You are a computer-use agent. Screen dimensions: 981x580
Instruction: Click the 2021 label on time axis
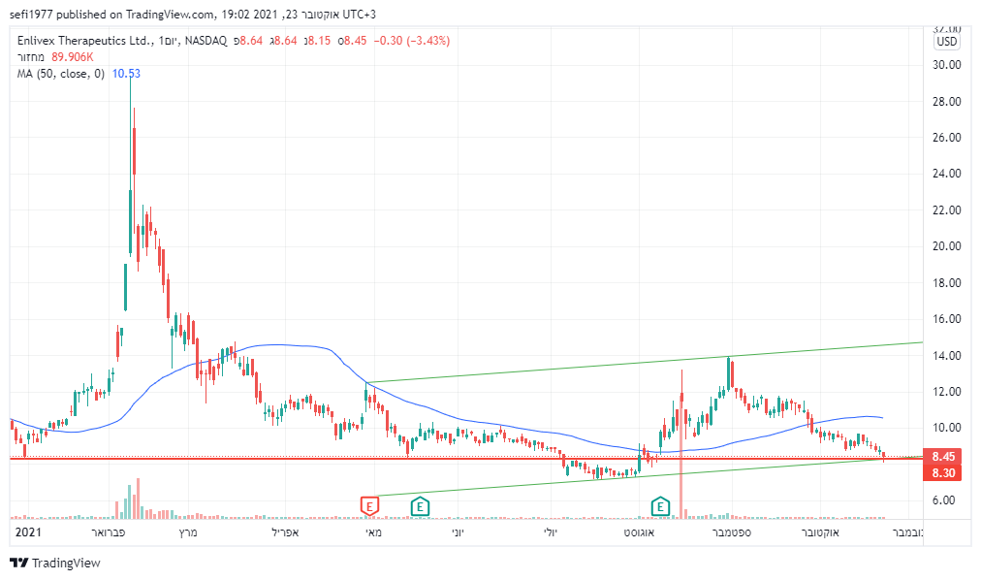click(28, 532)
